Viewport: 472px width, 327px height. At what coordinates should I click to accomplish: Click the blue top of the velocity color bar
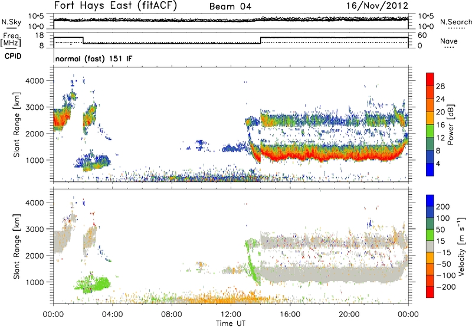[430, 201]
